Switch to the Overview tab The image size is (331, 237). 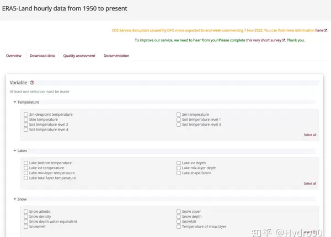(x=14, y=56)
